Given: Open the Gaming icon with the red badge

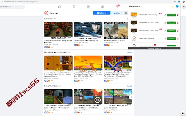Looking at the screenshot, I should (117, 7).
